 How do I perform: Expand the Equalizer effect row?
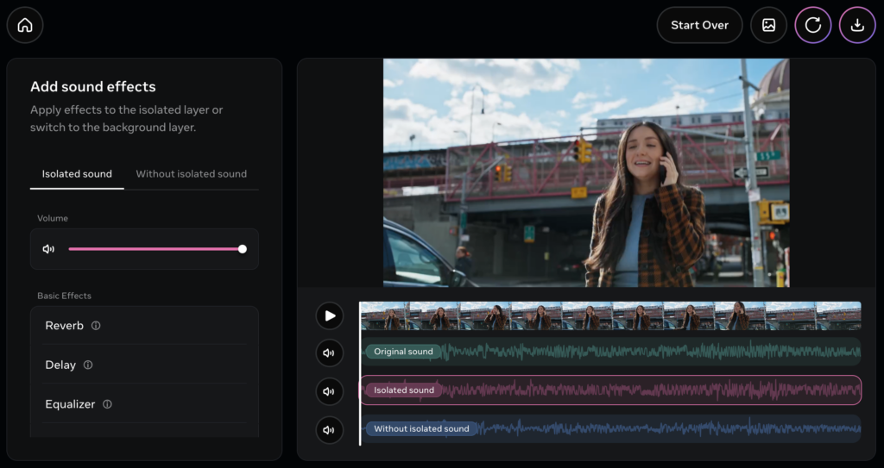[69, 404]
